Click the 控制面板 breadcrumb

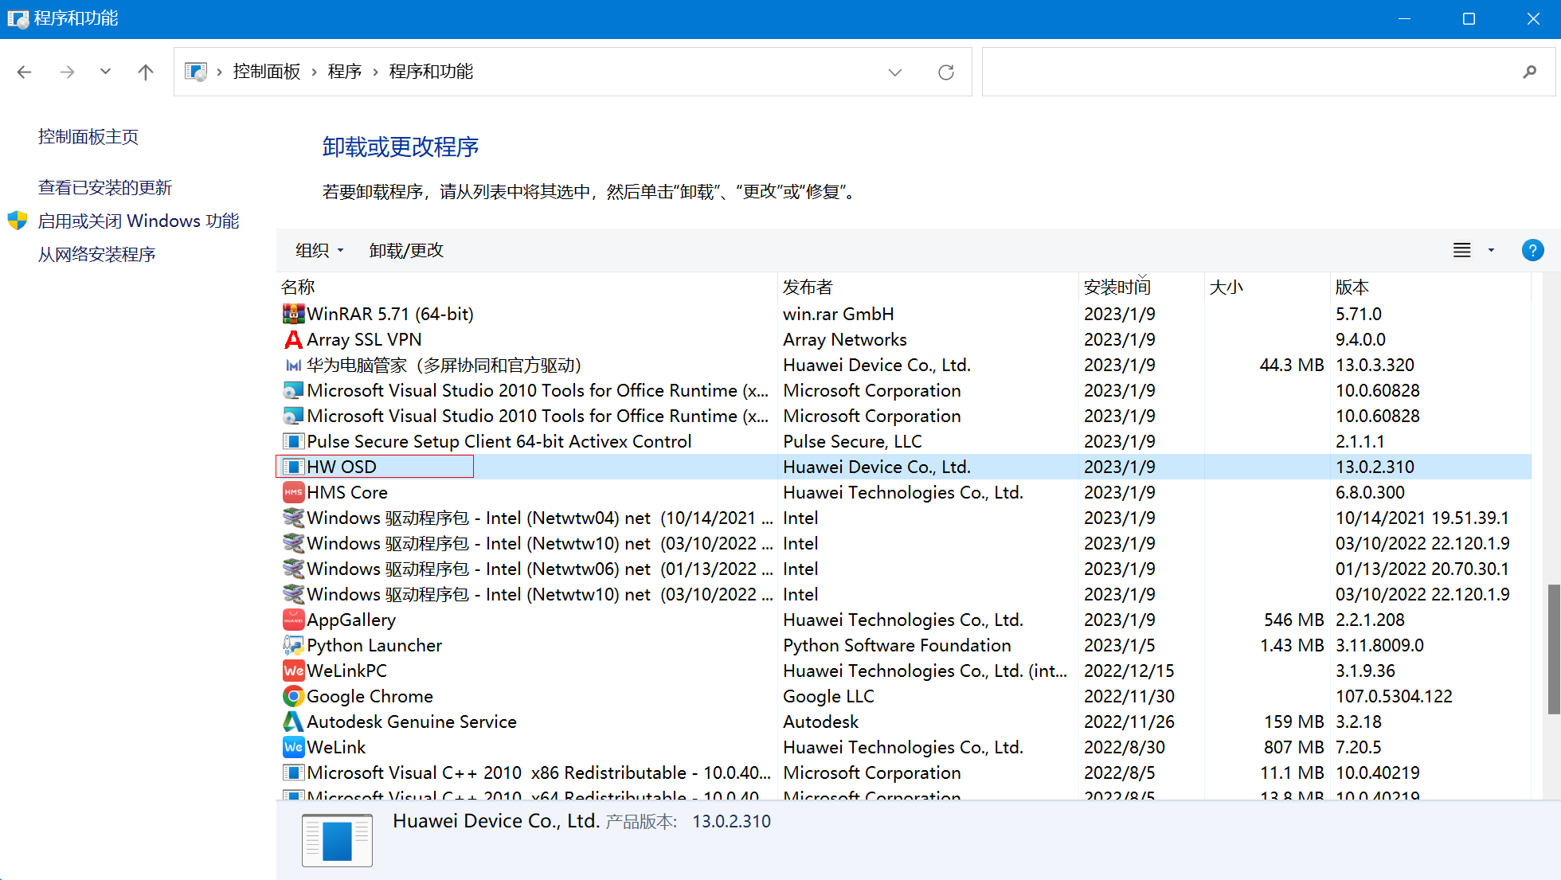tap(267, 72)
